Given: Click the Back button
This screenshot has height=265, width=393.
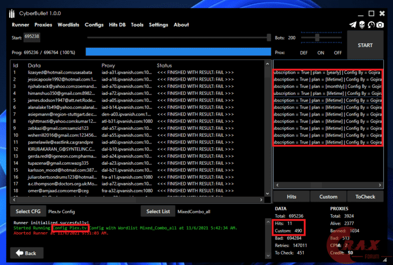Looking at the screenshot, I should click(27, 253).
